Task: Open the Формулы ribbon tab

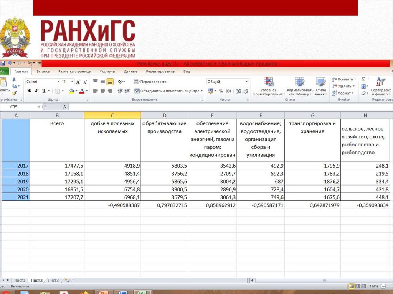Action: [107, 71]
